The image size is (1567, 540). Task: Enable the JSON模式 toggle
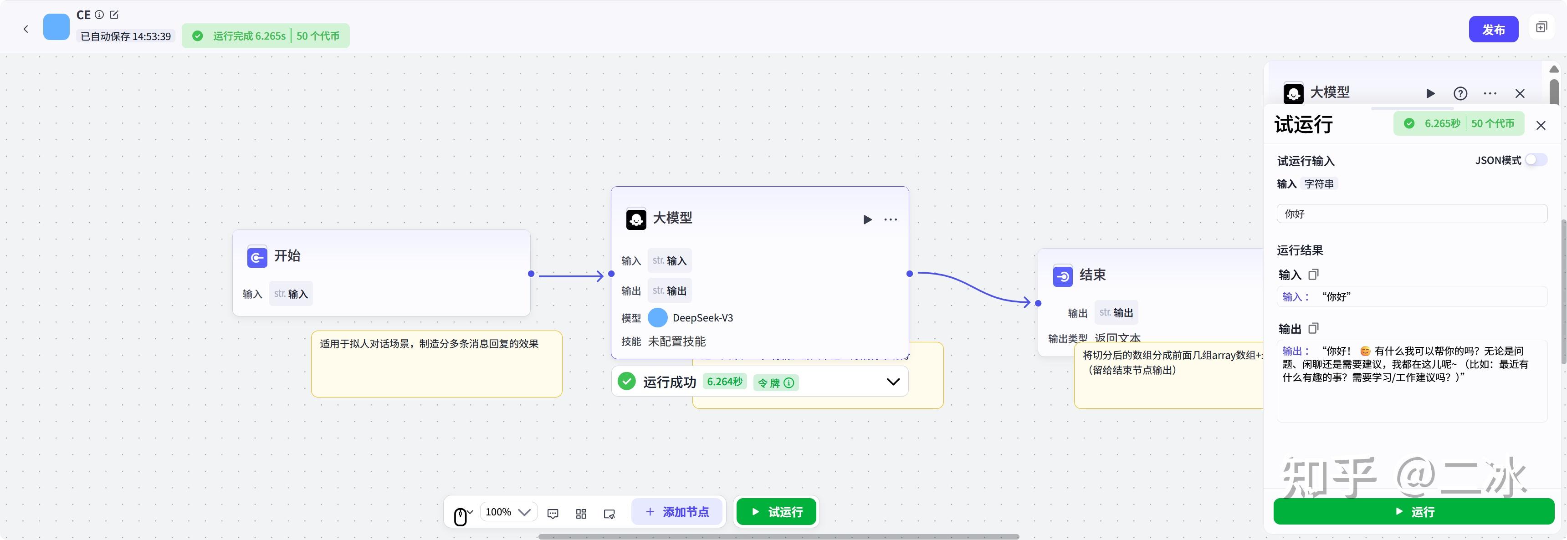[1536, 160]
